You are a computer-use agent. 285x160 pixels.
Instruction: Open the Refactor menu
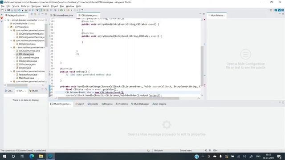[x=25, y=6]
